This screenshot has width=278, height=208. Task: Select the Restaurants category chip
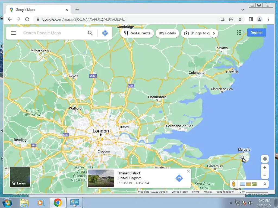coord(137,33)
